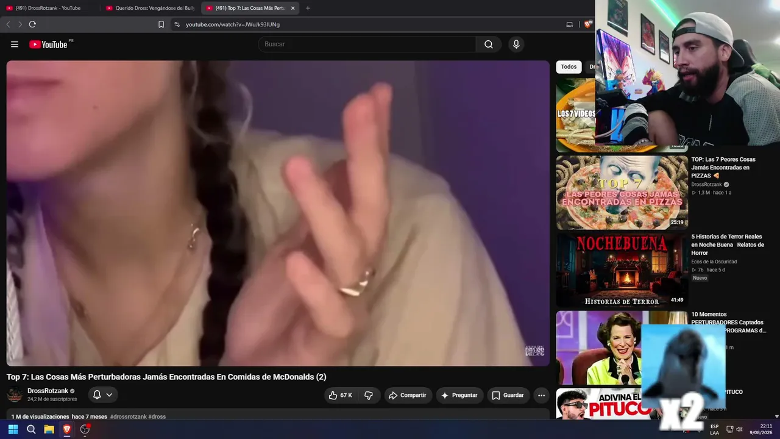Open video title 'TOP: Las 7 Peores Cosas'
780x439 pixels.
tap(723, 168)
